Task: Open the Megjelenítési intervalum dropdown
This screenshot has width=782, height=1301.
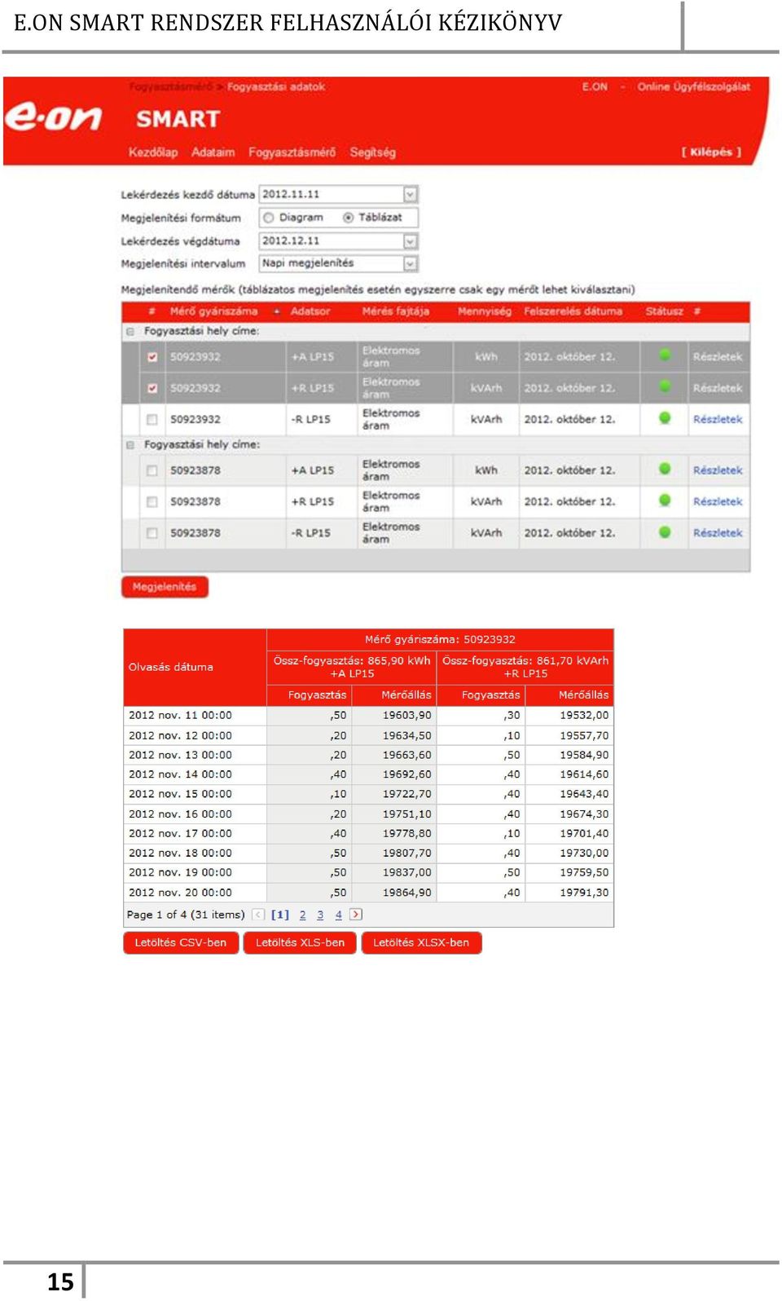Action: (x=411, y=263)
